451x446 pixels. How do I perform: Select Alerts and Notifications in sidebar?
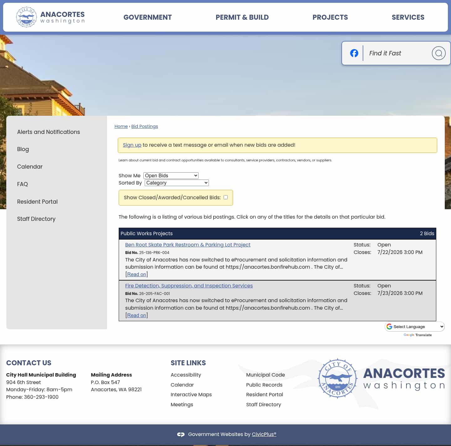coord(49,132)
